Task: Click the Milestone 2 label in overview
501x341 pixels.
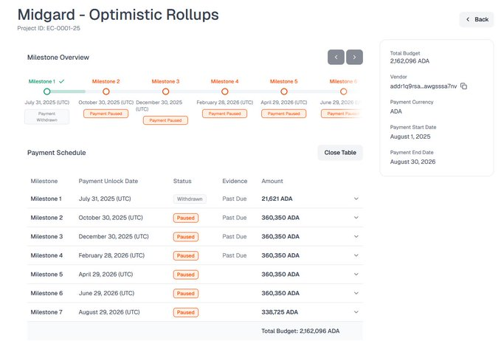Action: pyautogui.click(x=106, y=81)
